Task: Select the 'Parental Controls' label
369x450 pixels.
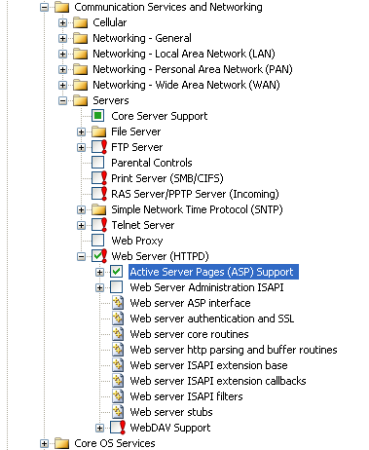Action: [x=152, y=163]
